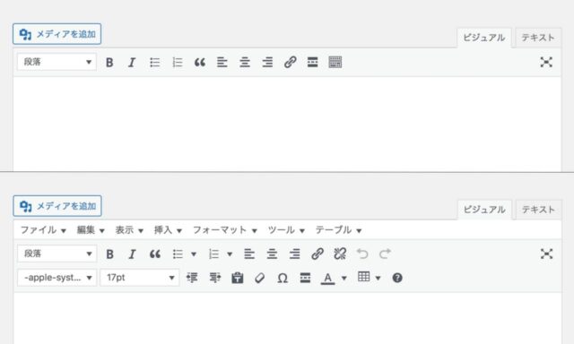
Task: Center align text in lower editor
Action: (272, 254)
